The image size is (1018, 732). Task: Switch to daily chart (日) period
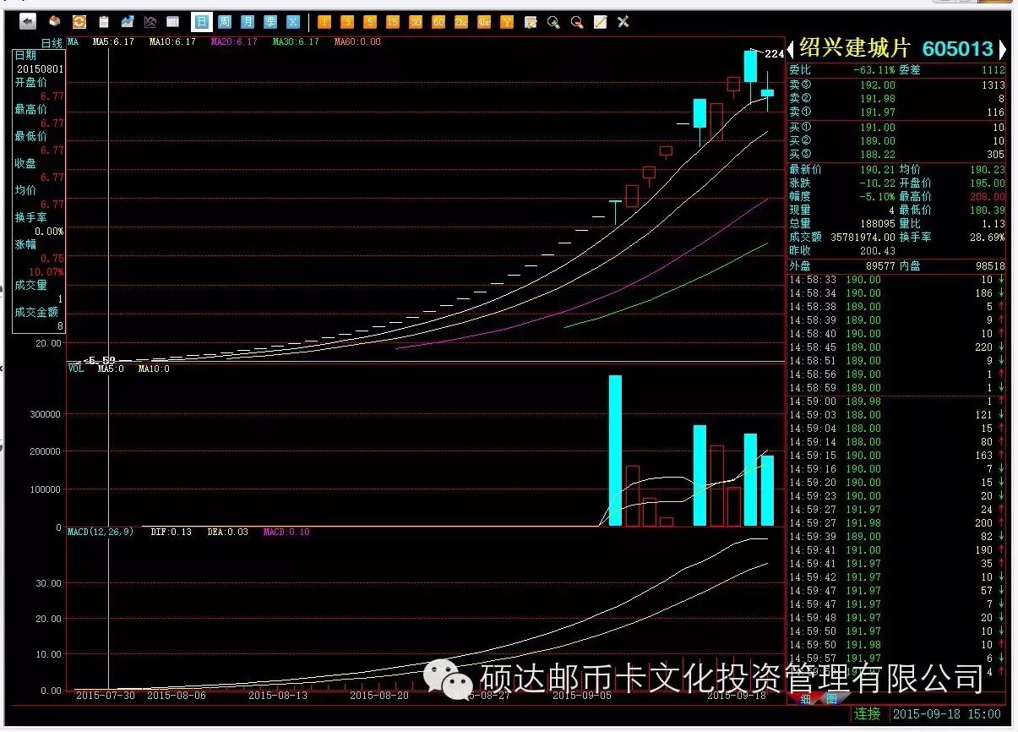pos(202,22)
